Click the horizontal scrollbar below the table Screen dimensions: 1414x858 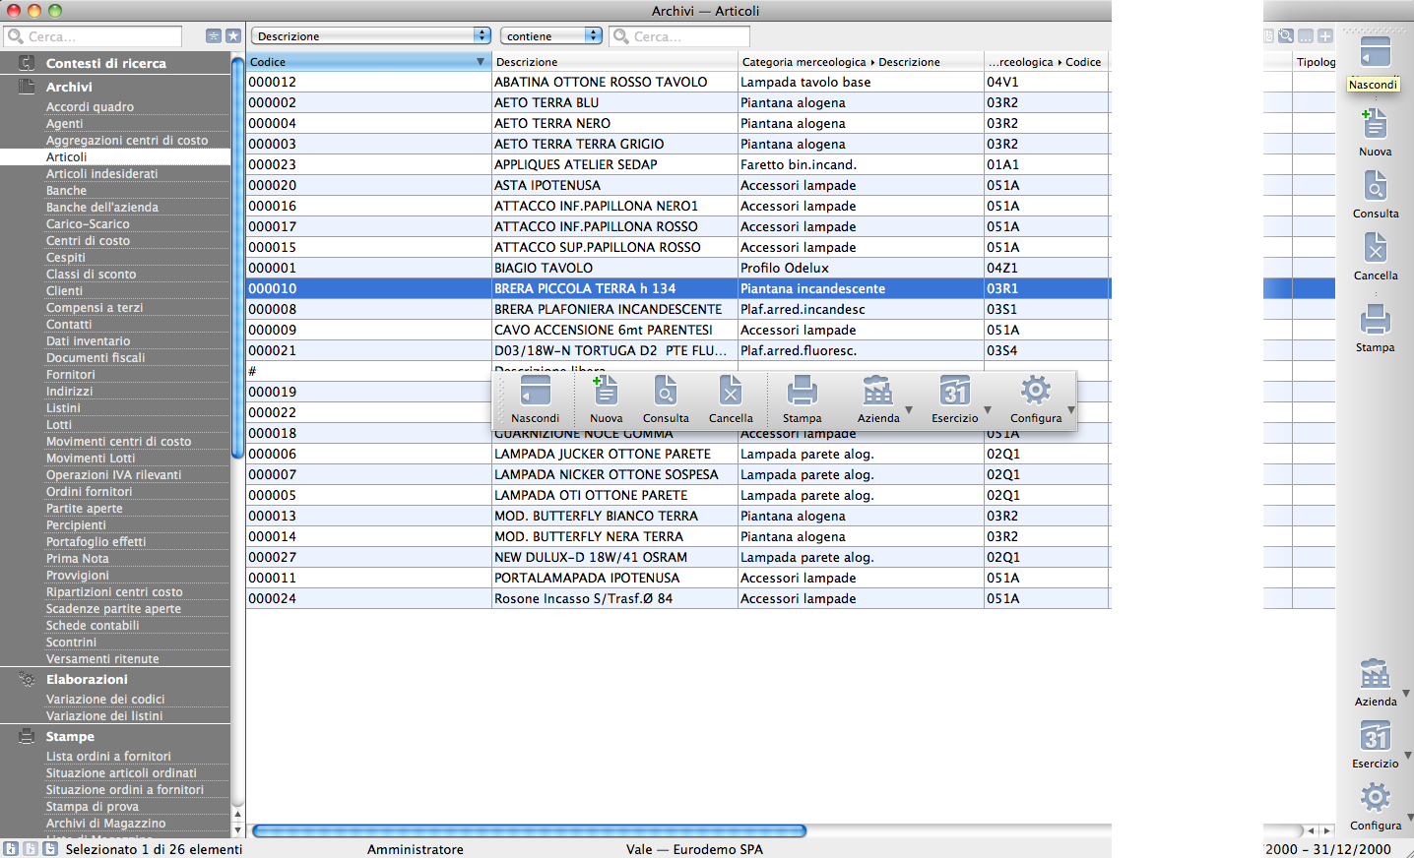pyautogui.click(x=529, y=830)
